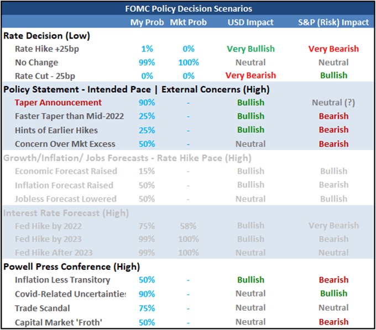The image size is (376, 330).
Task: Click 'Very Bearish' S&P impact for Rate Hike
Action: pos(333,49)
